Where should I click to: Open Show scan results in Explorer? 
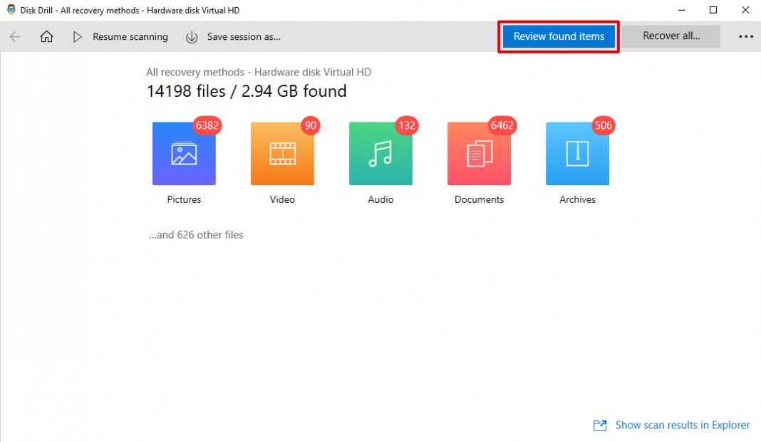[682, 425]
